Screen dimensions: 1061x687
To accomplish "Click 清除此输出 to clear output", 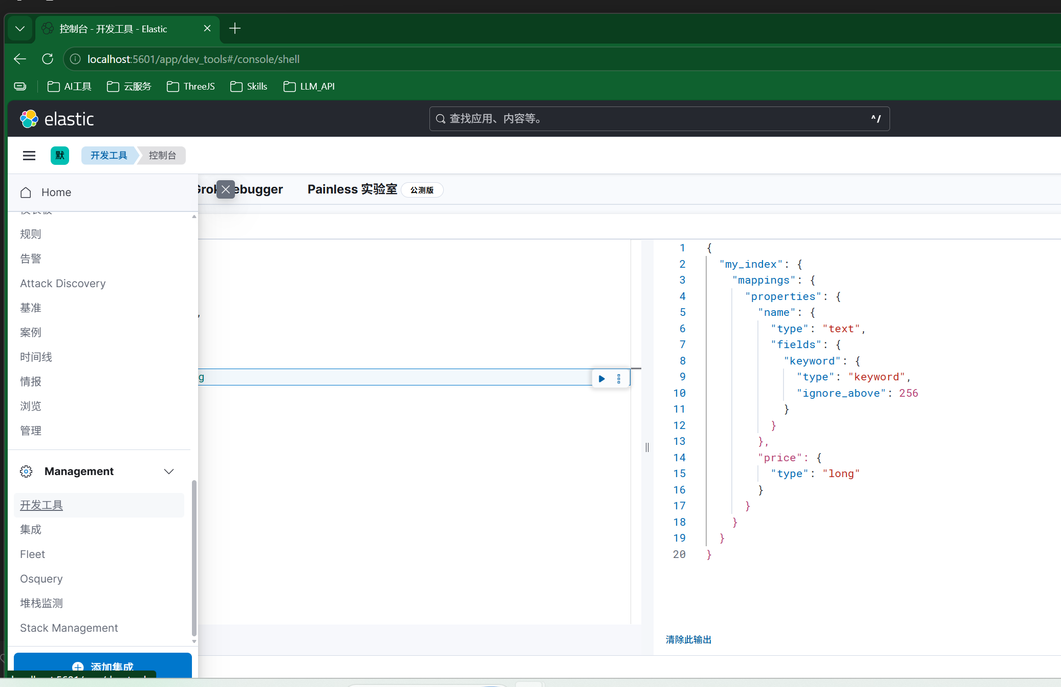I will [688, 640].
